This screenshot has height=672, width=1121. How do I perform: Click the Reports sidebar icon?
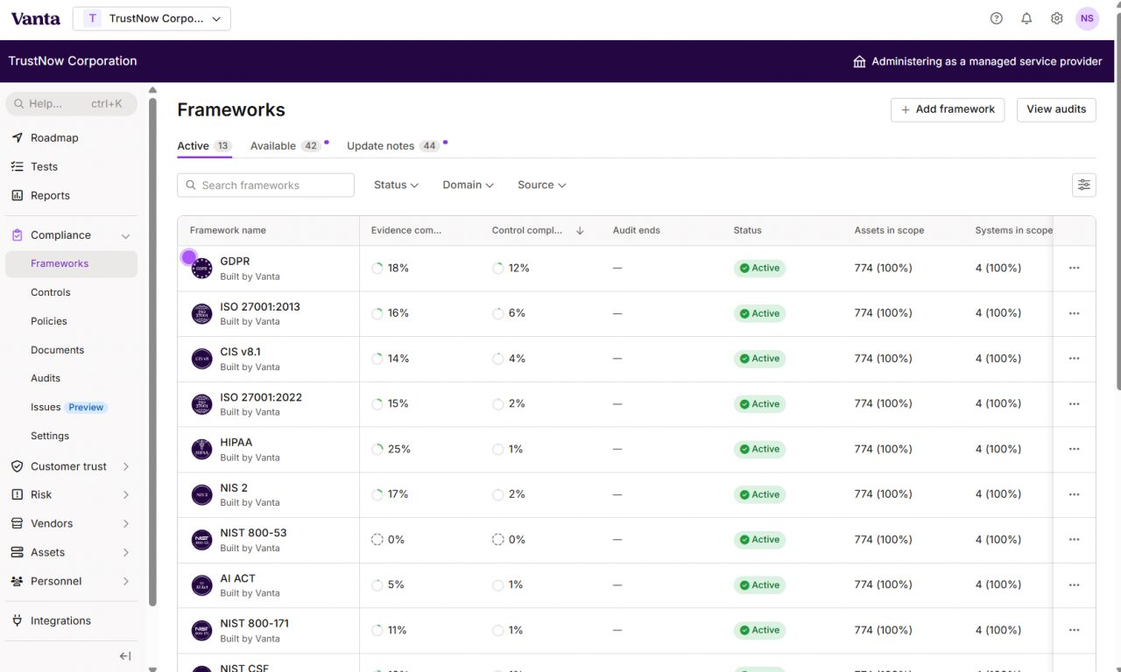click(17, 195)
